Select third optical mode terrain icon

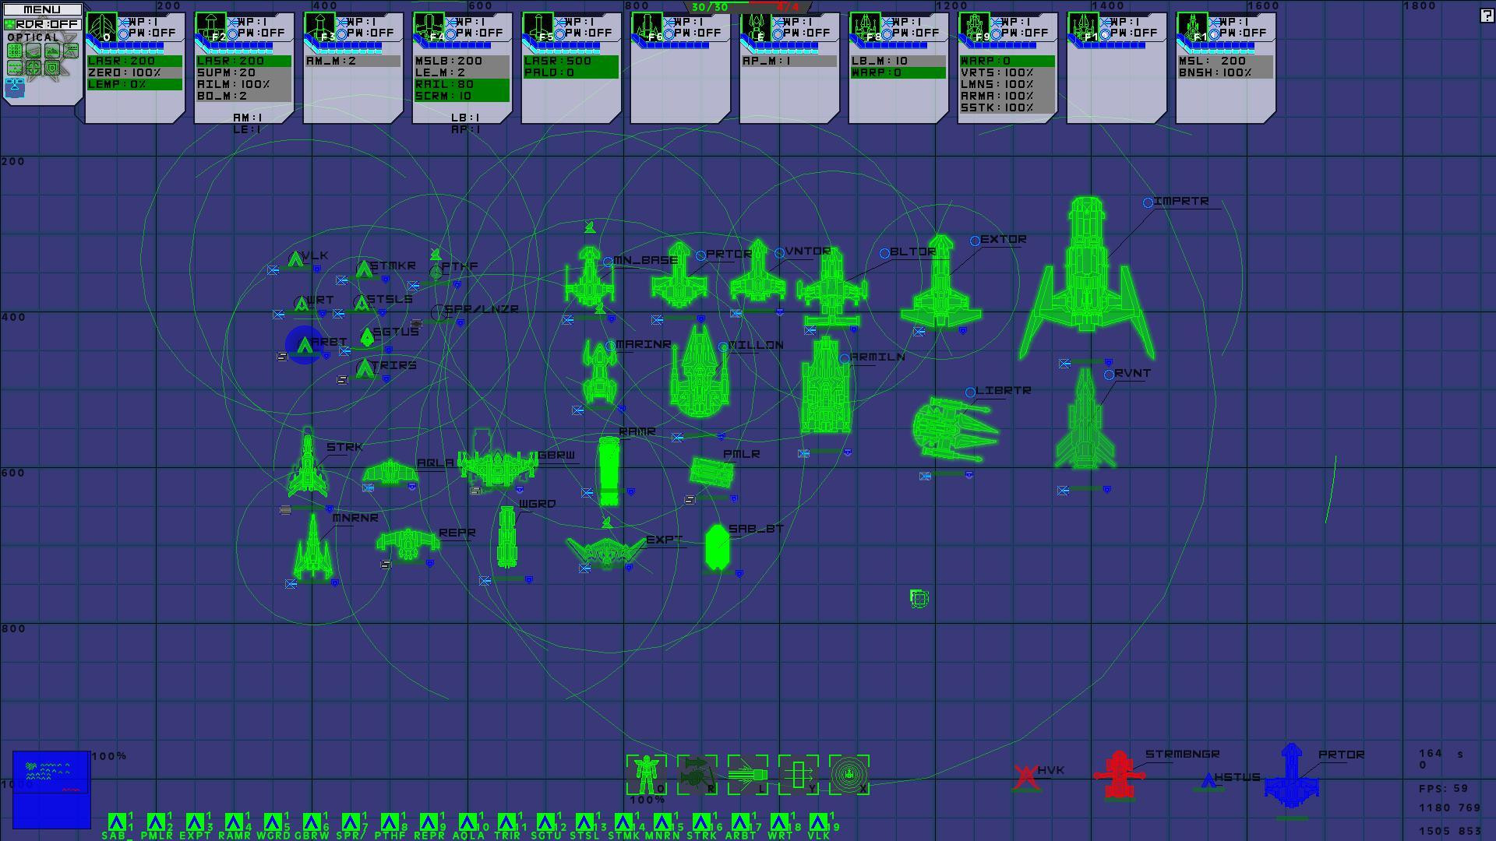tap(52, 51)
